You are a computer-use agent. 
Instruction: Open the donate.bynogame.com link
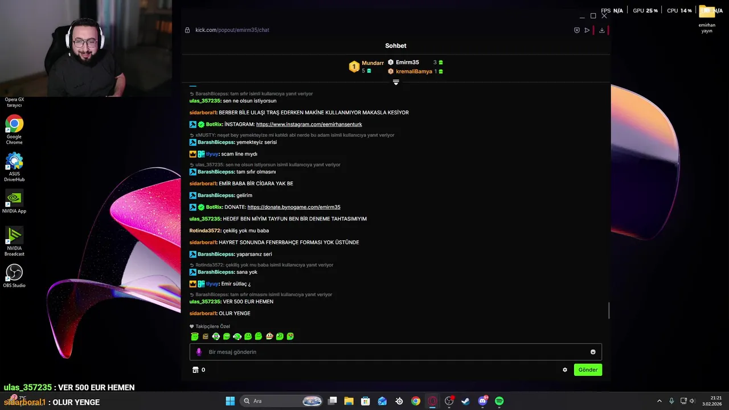294,207
